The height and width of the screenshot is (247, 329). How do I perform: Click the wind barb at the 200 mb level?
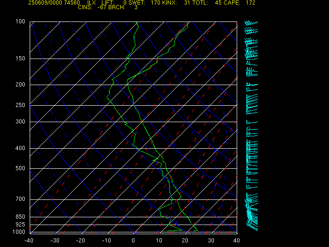(x=252, y=84)
